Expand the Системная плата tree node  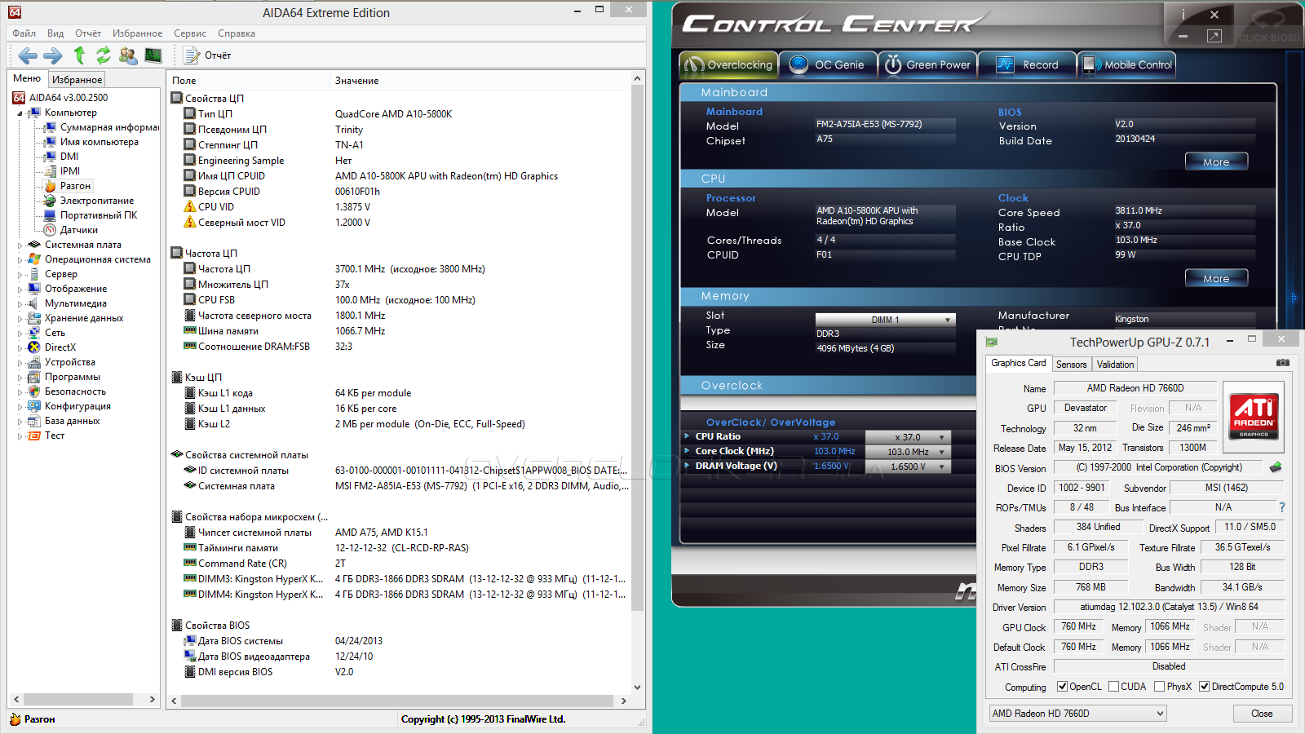tap(20, 245)
